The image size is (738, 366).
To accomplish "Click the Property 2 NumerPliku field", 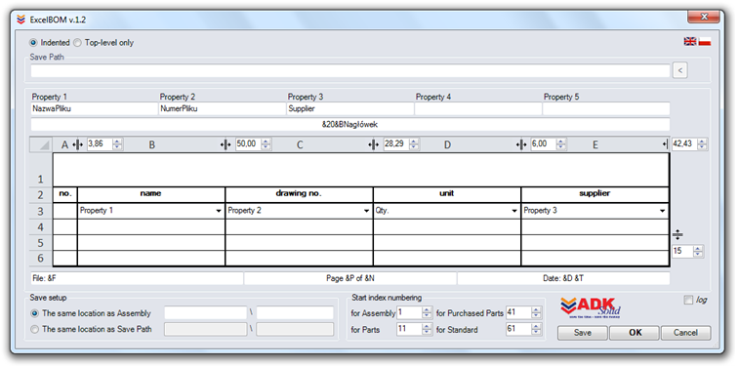I will [223, 108].
